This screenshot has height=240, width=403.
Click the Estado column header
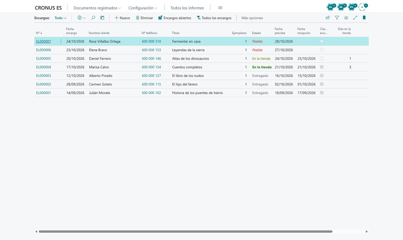click(257, 33)
